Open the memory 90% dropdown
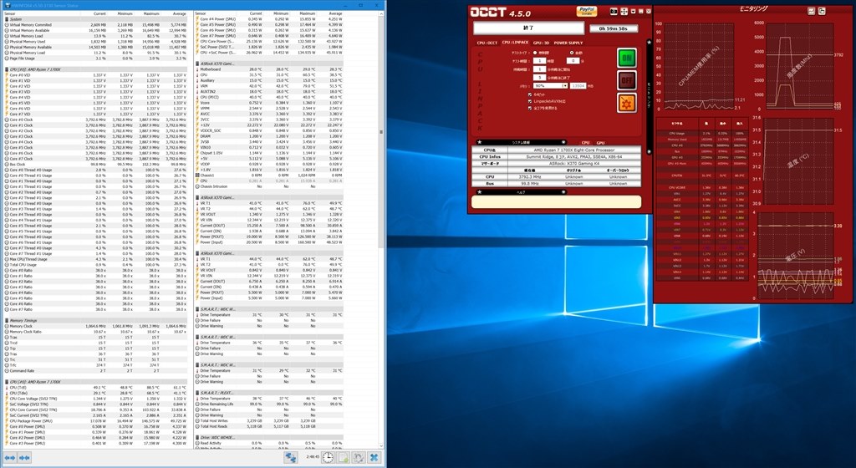 point(550,85)
